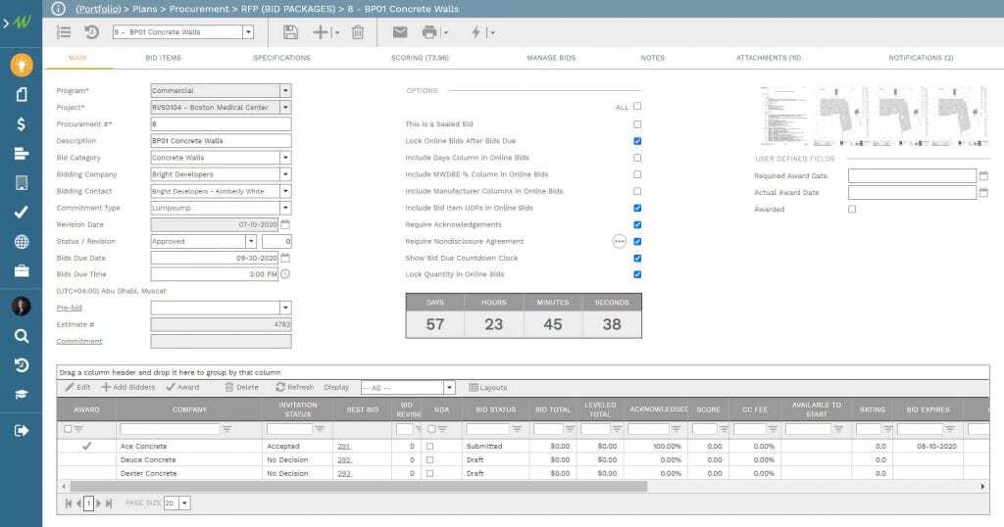The width and height of the screenshot is (1004, 527).
Task: Click the add new plus icon in toolbar
Action: tap(321, 32)
